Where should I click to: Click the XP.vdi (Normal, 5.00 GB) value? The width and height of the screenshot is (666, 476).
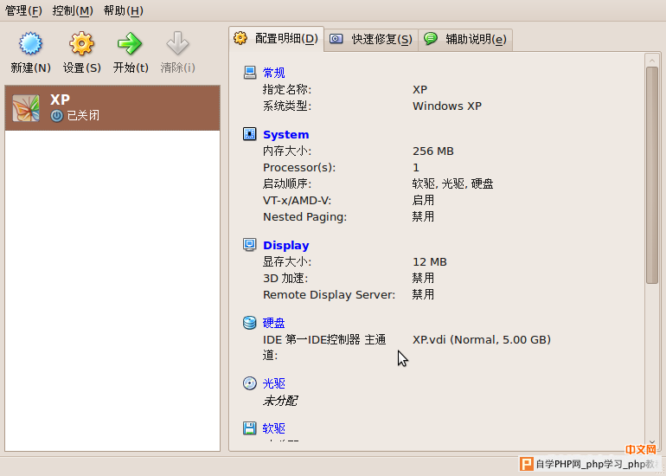[482, 339]
